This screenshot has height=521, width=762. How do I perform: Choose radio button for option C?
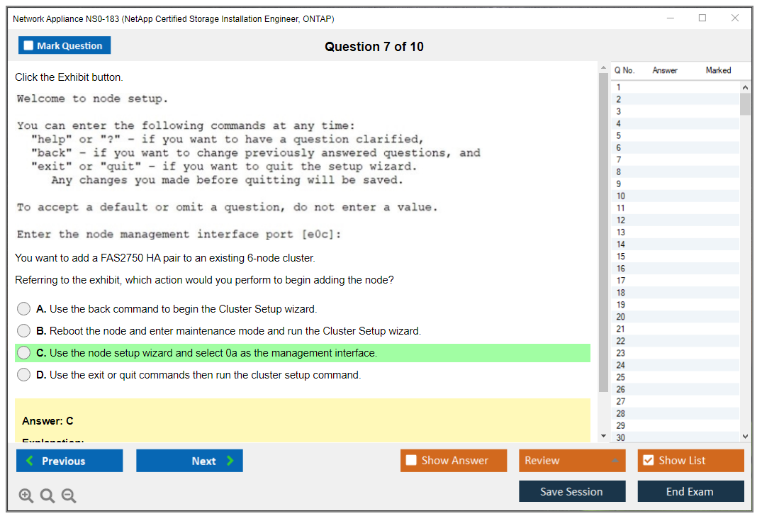click(24, 353)
